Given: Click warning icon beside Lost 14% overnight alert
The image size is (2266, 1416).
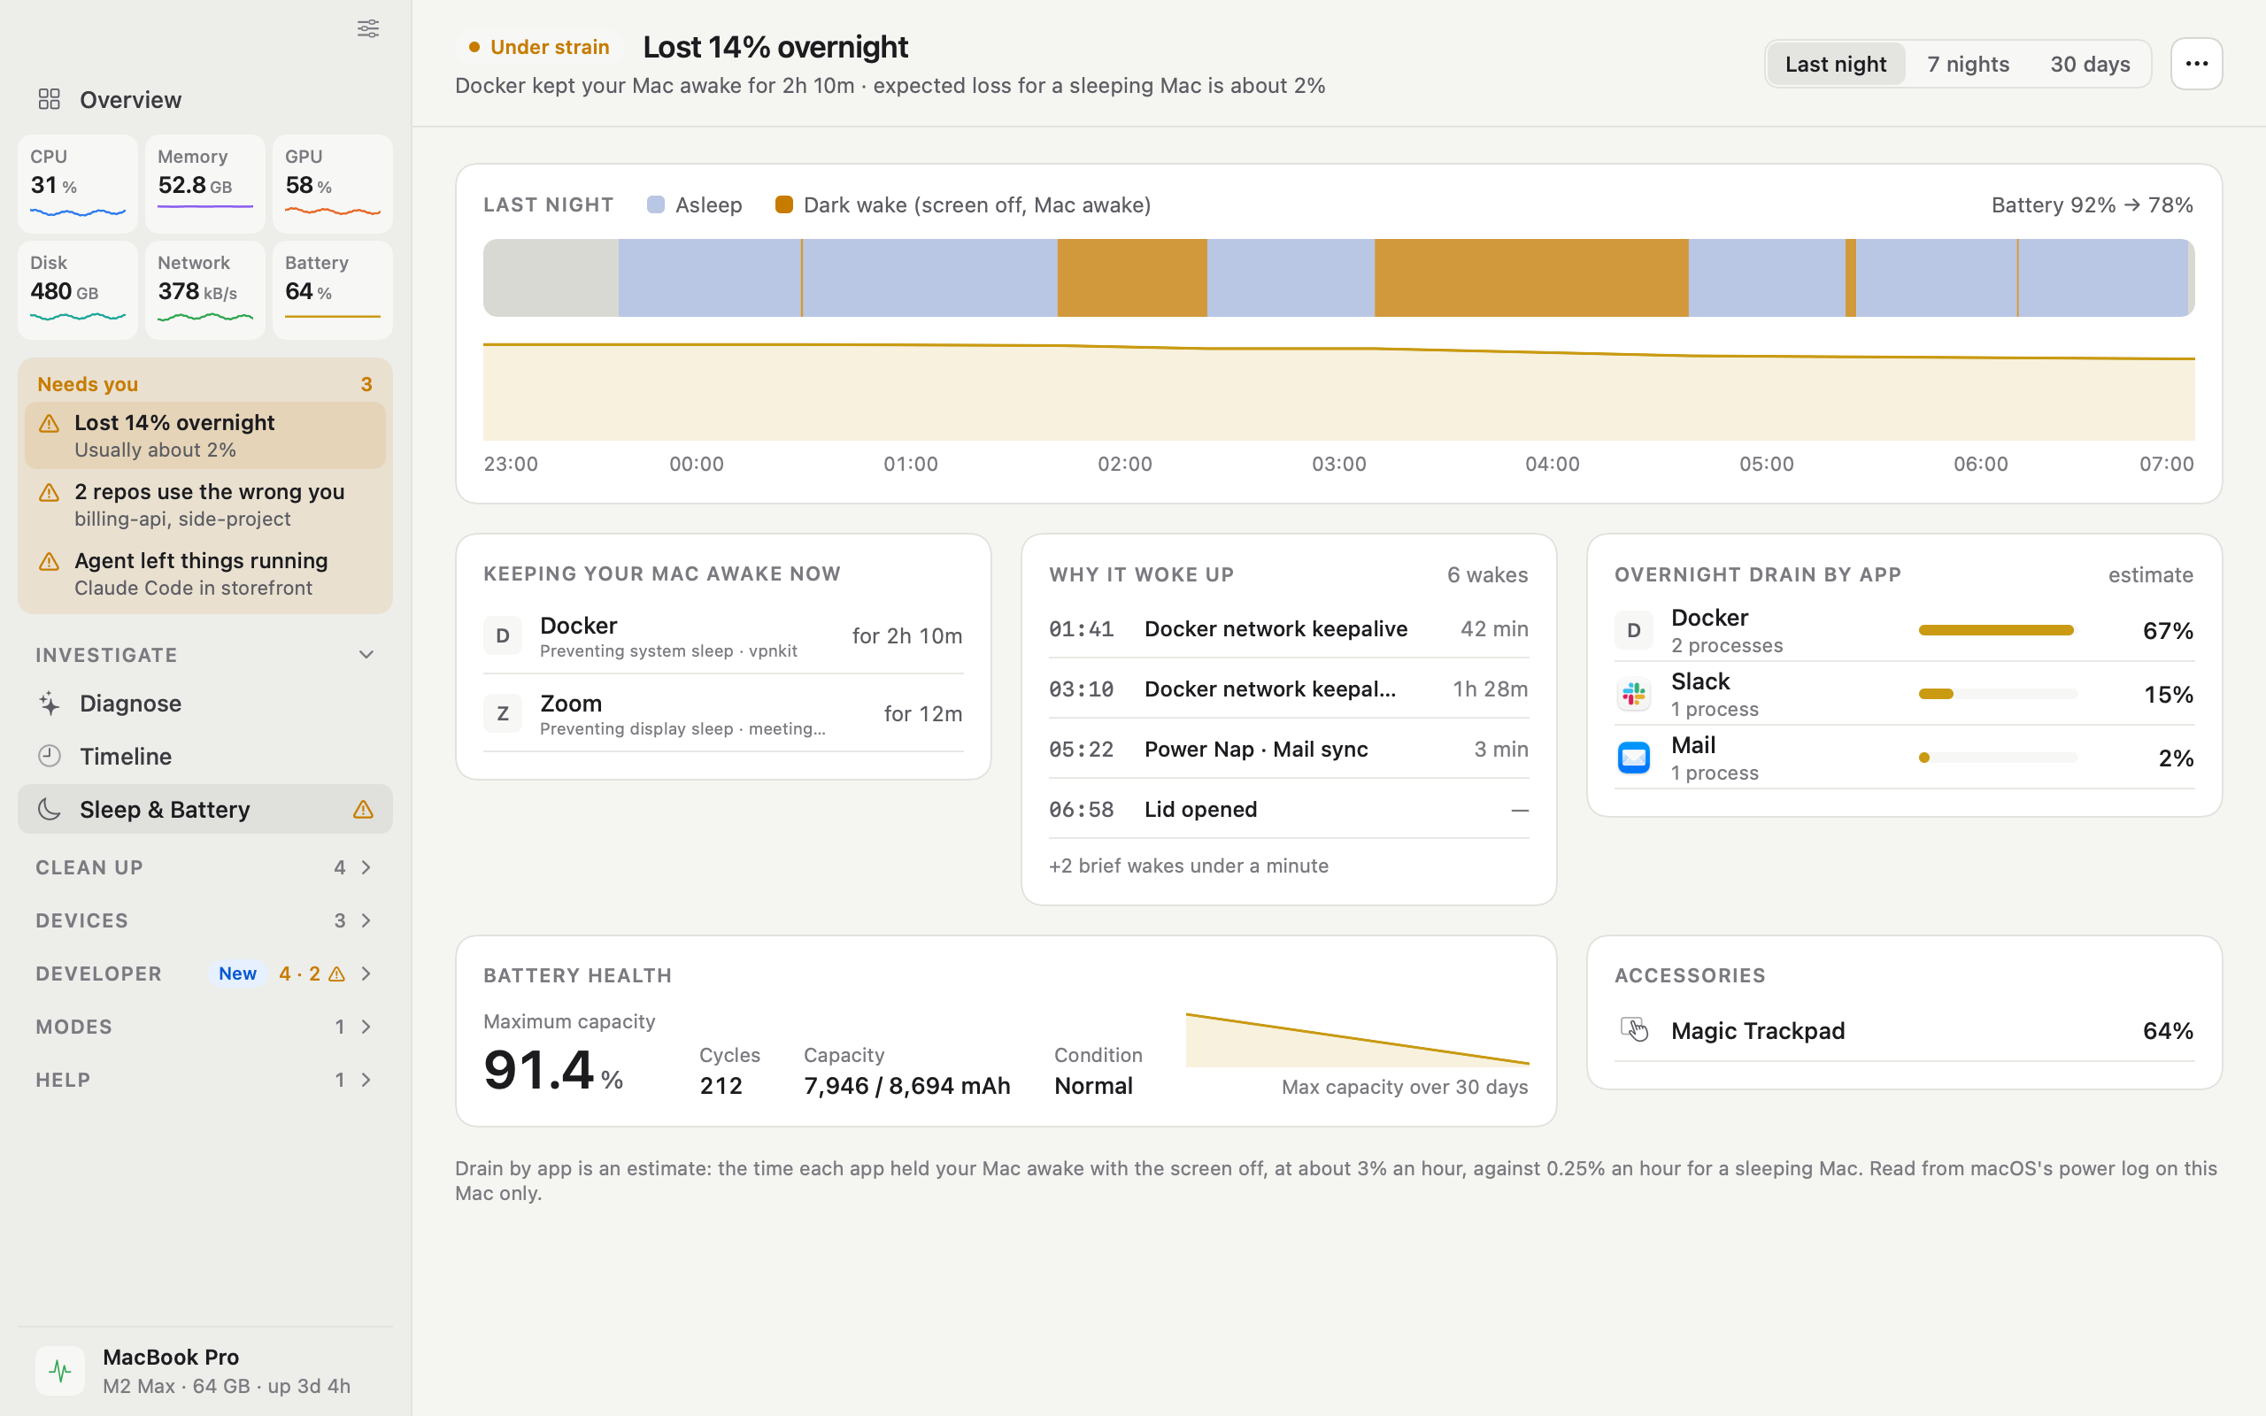Looking at the screenshot, I should pos(49,424).
